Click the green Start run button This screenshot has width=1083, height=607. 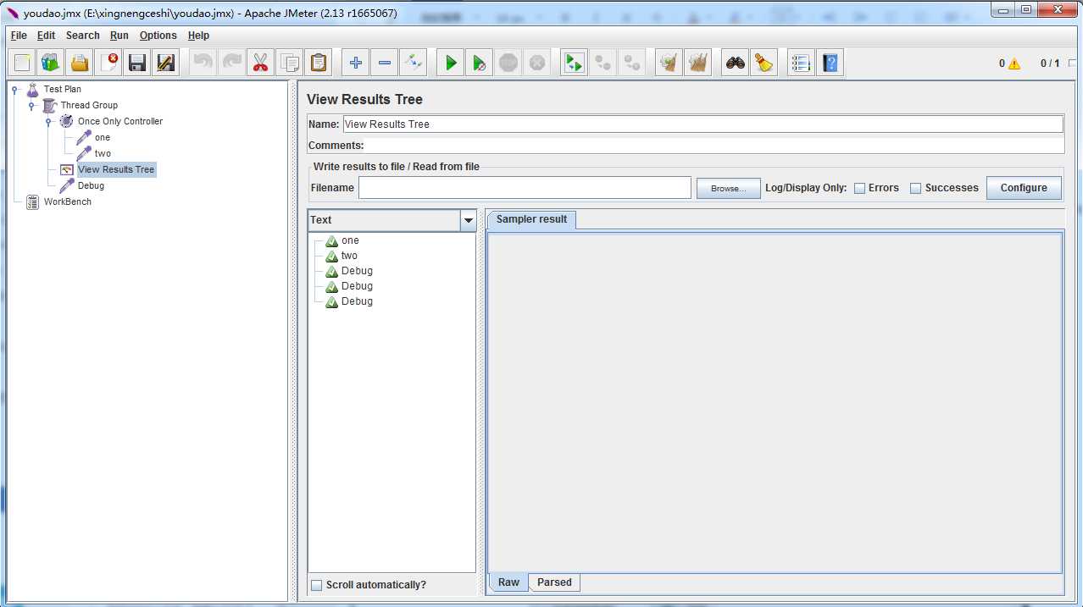(451, 63)
